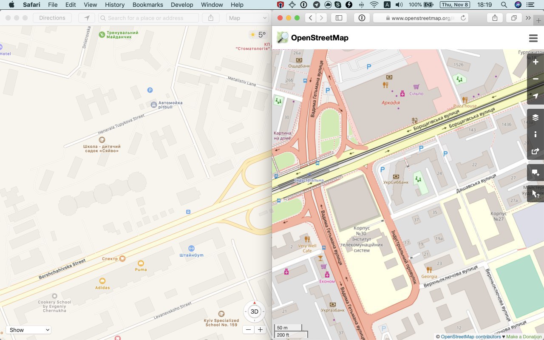The height and width of the screenshot is (340, 544).
Task: Open the File menu
Action: 53,5
